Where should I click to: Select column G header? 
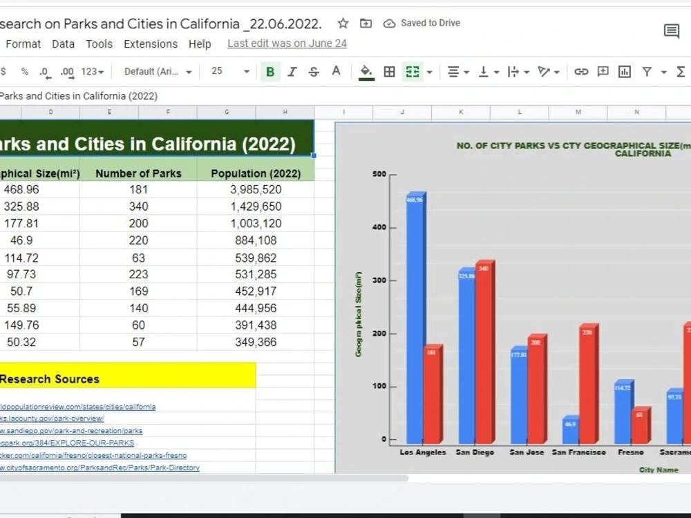click(x=227, y=112)
